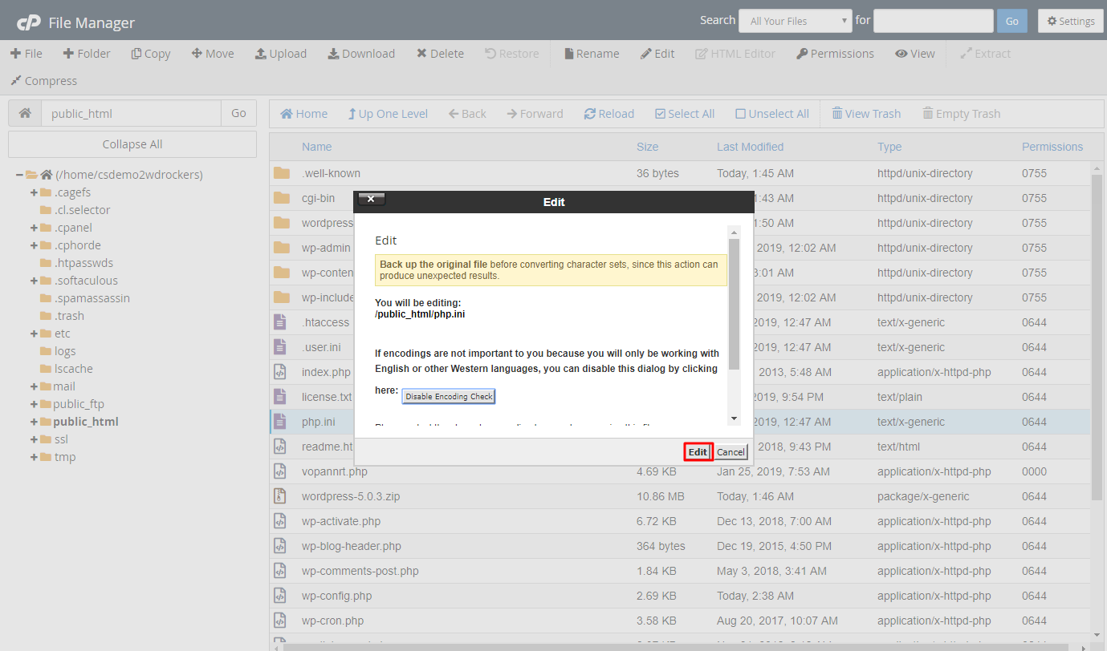1107x651 pixels.
Task: Click the Move icon
Action: pyautogui.click(x=212, y=53)
